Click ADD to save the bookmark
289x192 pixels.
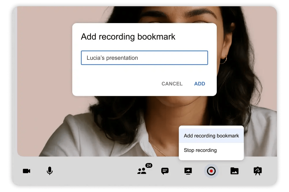coord(199,84)
